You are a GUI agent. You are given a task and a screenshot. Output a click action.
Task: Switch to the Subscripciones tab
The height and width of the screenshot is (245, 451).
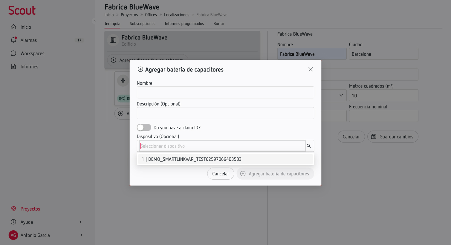tap(143, 24)
